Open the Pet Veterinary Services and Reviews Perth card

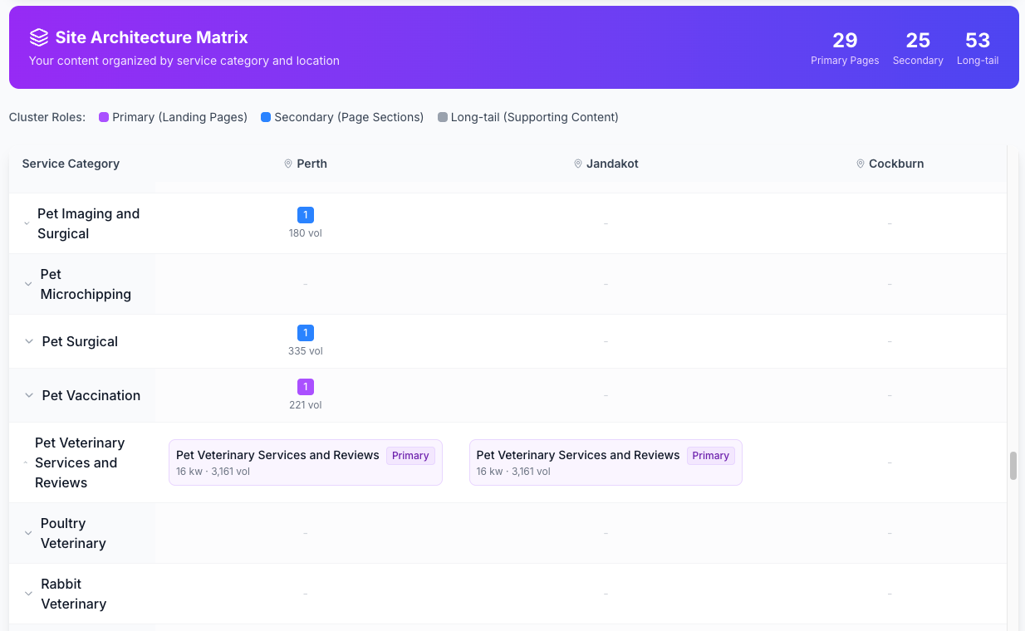coord(305,462)
